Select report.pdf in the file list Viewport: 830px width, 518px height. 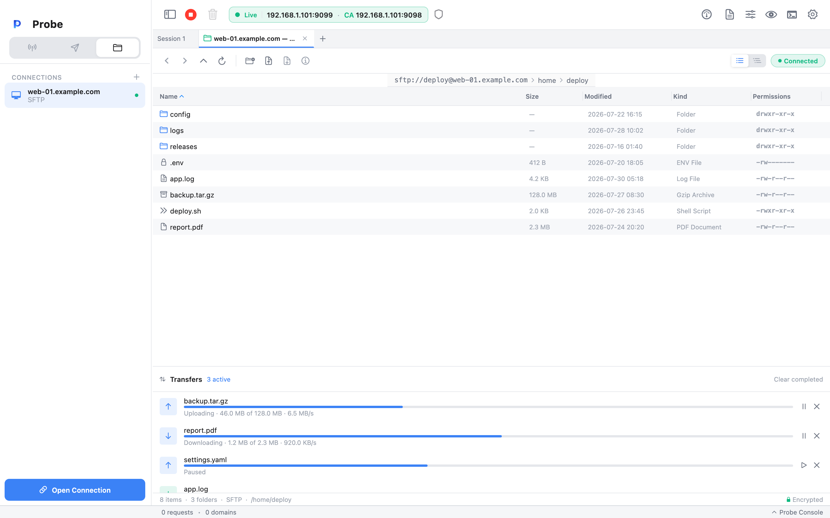pyautogui.click(x=491, y=227)
